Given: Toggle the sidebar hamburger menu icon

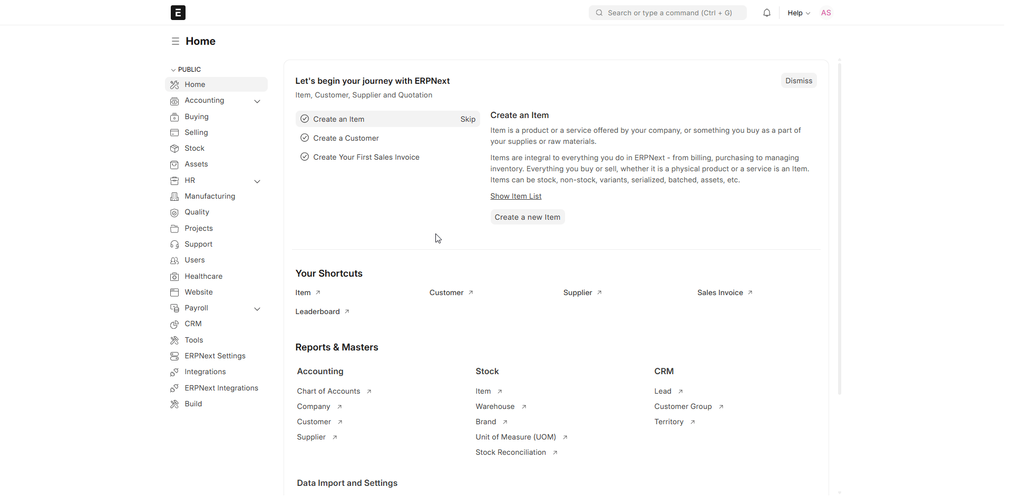Looking at the screenshot, I should 176,41.
